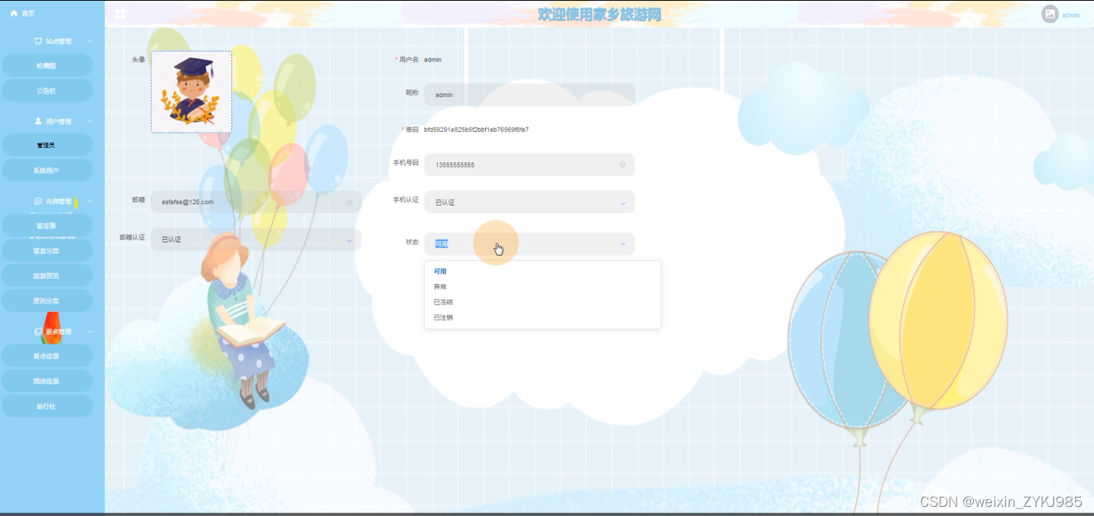Click the 首页 home icon in the sidebar
This screenshot has height=516, width=1094.
[14, 14]
